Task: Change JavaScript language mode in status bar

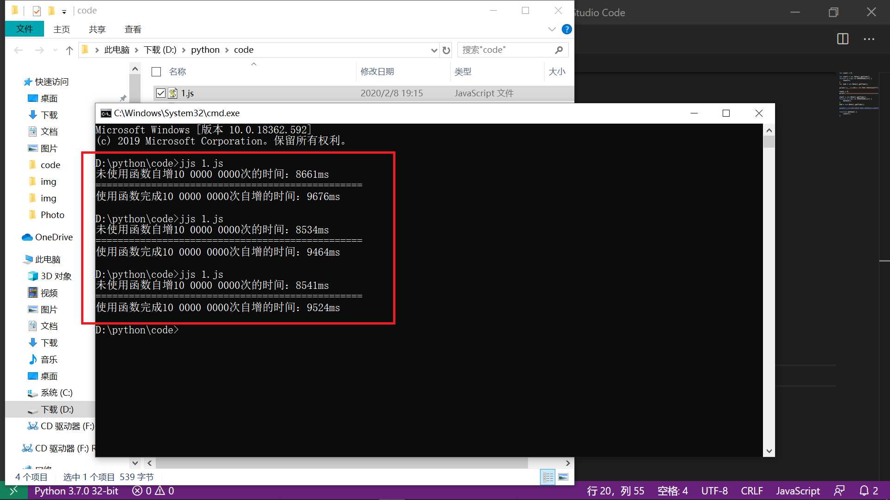Action: (x=798, y=491)
